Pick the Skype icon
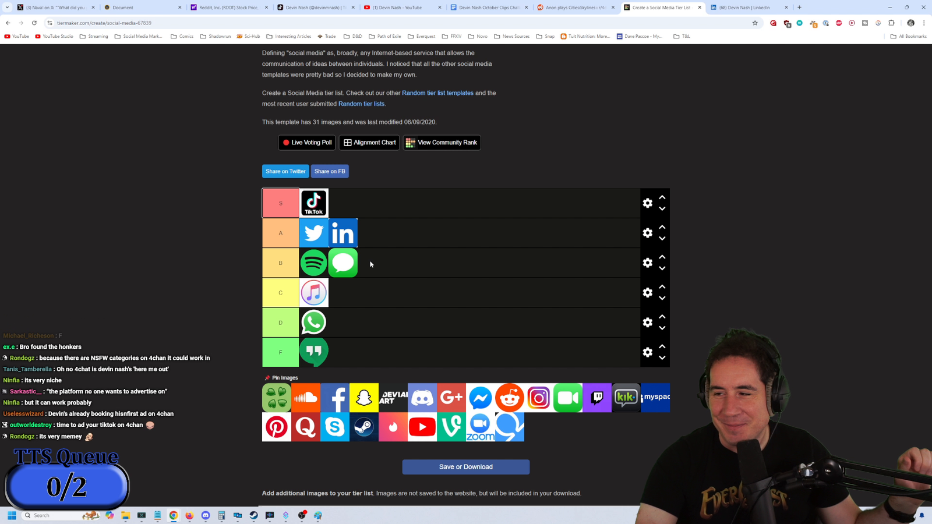This screenshot has width=932, height=524. (335, 427)
